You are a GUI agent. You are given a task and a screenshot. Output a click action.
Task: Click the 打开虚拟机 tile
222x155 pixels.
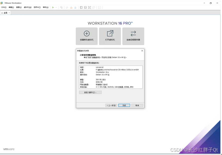point(110,36)
